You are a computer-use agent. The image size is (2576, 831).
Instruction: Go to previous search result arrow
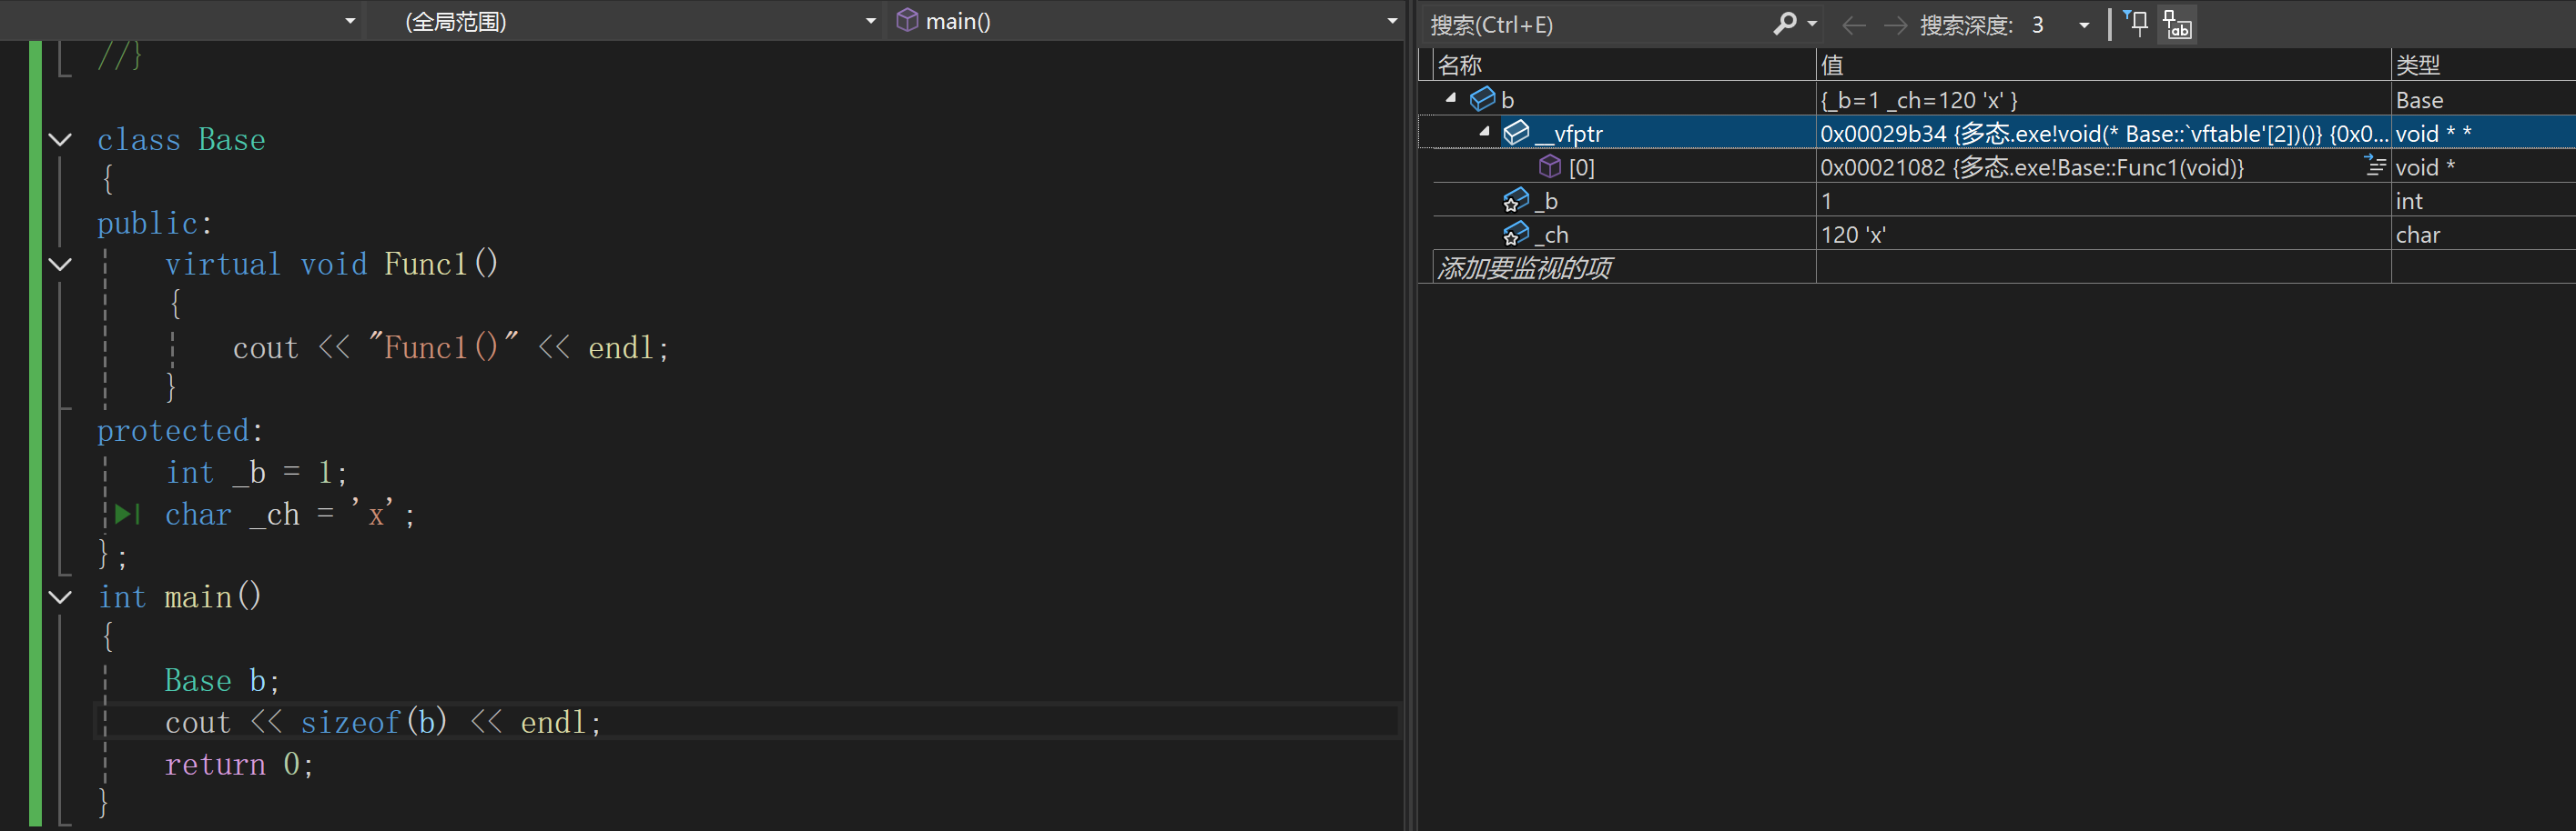tap(1853, 25)
